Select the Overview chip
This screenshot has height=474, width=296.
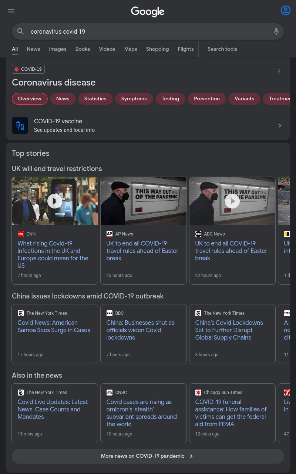[x=30, y=99]
